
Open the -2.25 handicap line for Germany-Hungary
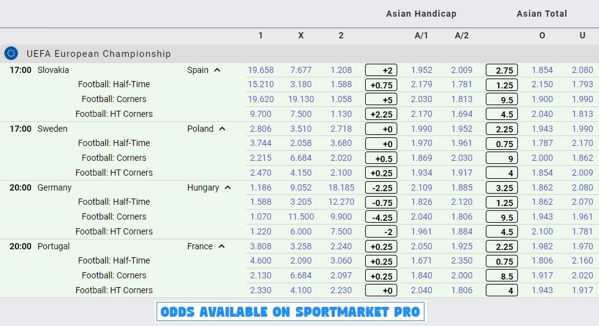coord(381,188)
